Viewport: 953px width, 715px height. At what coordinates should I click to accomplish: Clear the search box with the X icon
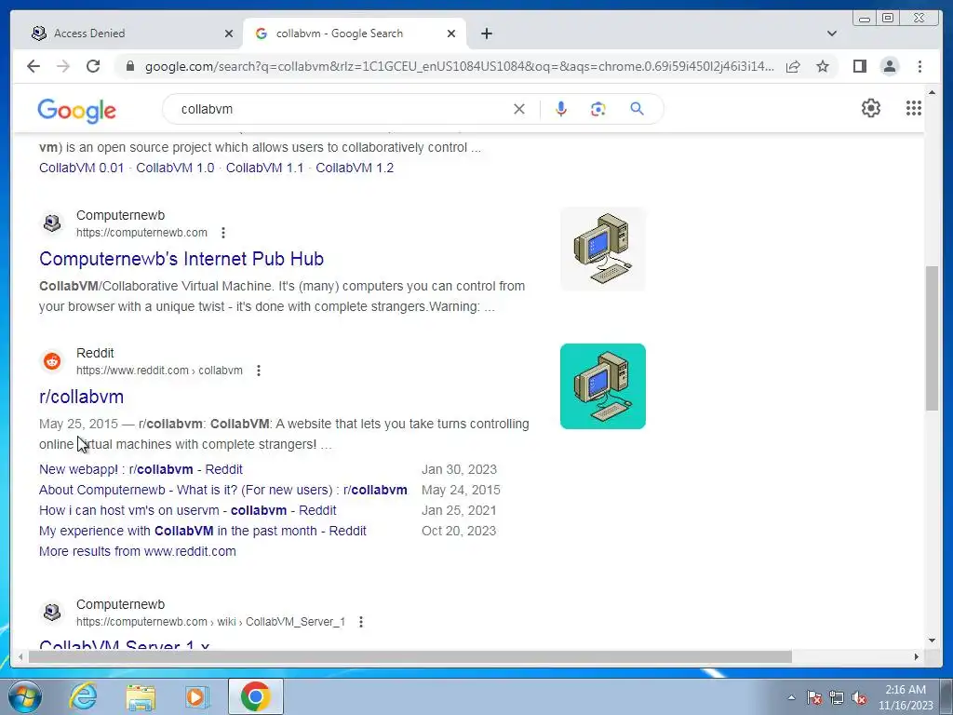click(x=519, y=109)
